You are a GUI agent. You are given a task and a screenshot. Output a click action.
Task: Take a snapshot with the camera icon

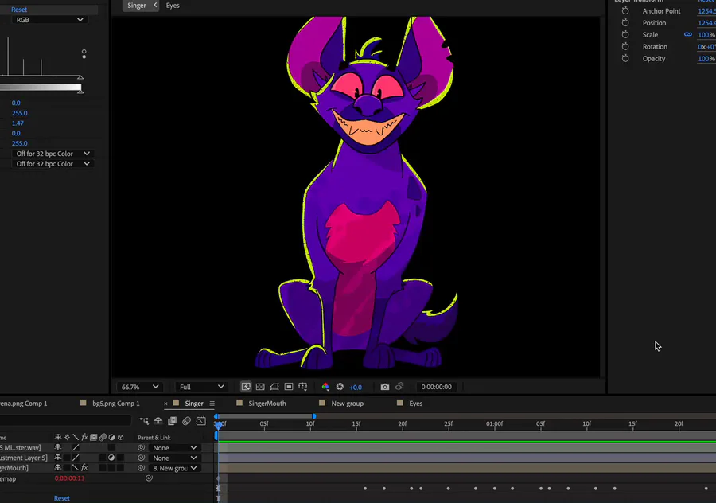385,387
